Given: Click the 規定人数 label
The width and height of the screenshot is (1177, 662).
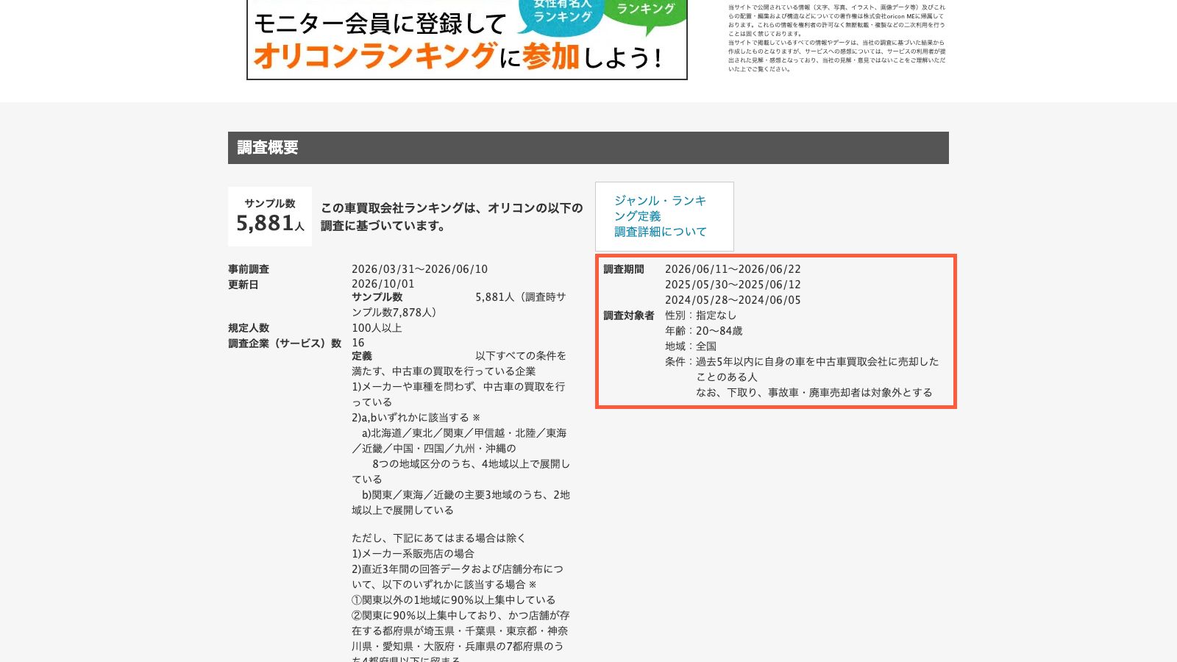Looking at the screenshot, I should [249, 328].
